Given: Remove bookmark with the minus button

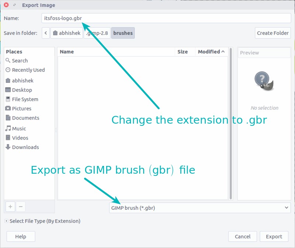Looking at the screenshot, I should pos(21,207).
